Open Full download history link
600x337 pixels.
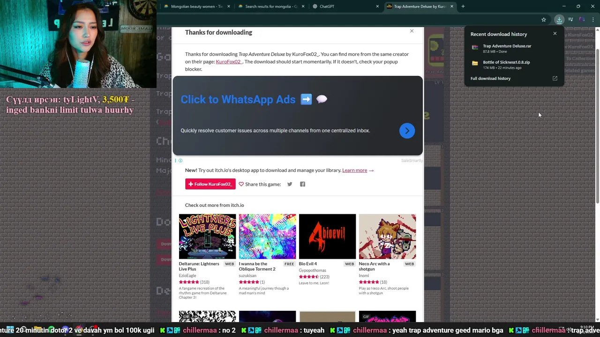tap(490, 78)
